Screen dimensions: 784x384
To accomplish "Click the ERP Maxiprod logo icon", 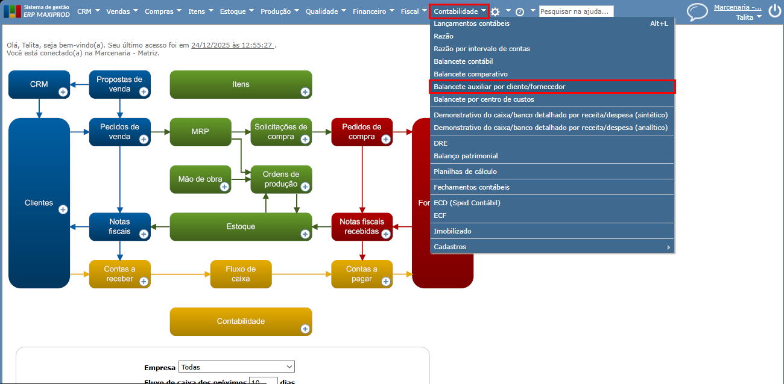I will (11, 11).
